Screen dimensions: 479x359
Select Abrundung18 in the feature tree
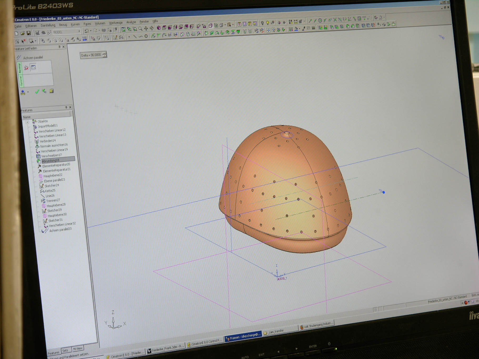(51, 160)
